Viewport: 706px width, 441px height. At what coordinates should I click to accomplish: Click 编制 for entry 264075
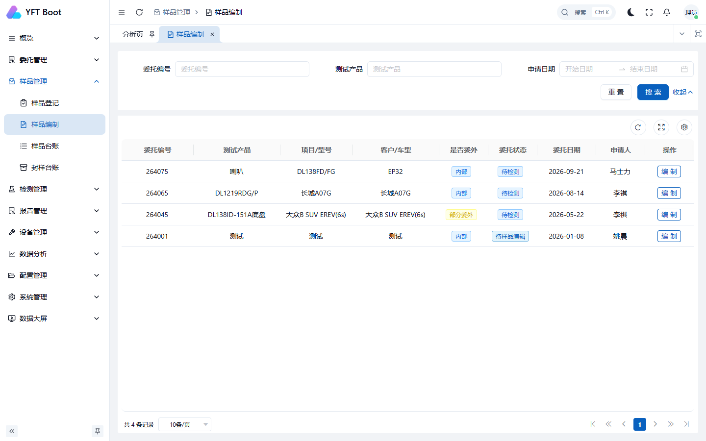(669, 171)
